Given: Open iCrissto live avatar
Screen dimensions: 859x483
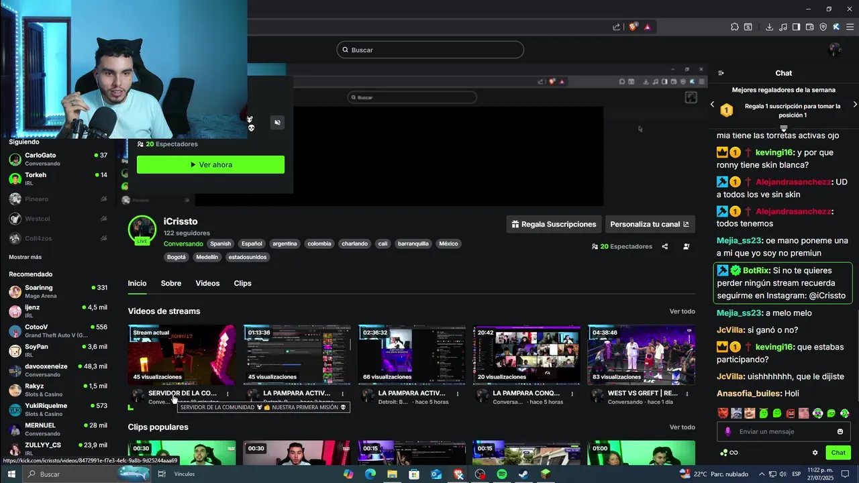Looking at the screenshot, I should point(142,230).
